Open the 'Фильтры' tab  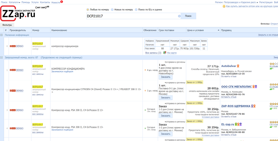[x=7, y=25]
